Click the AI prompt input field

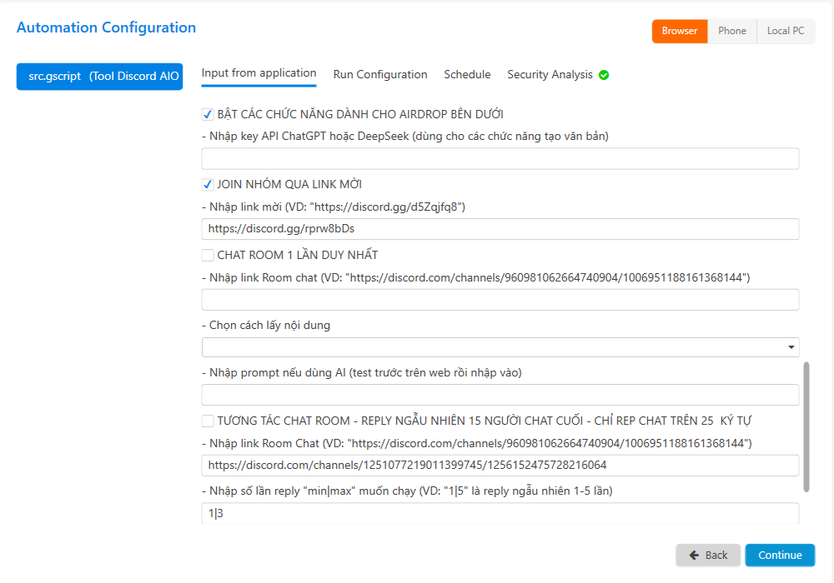click(500, 395)
